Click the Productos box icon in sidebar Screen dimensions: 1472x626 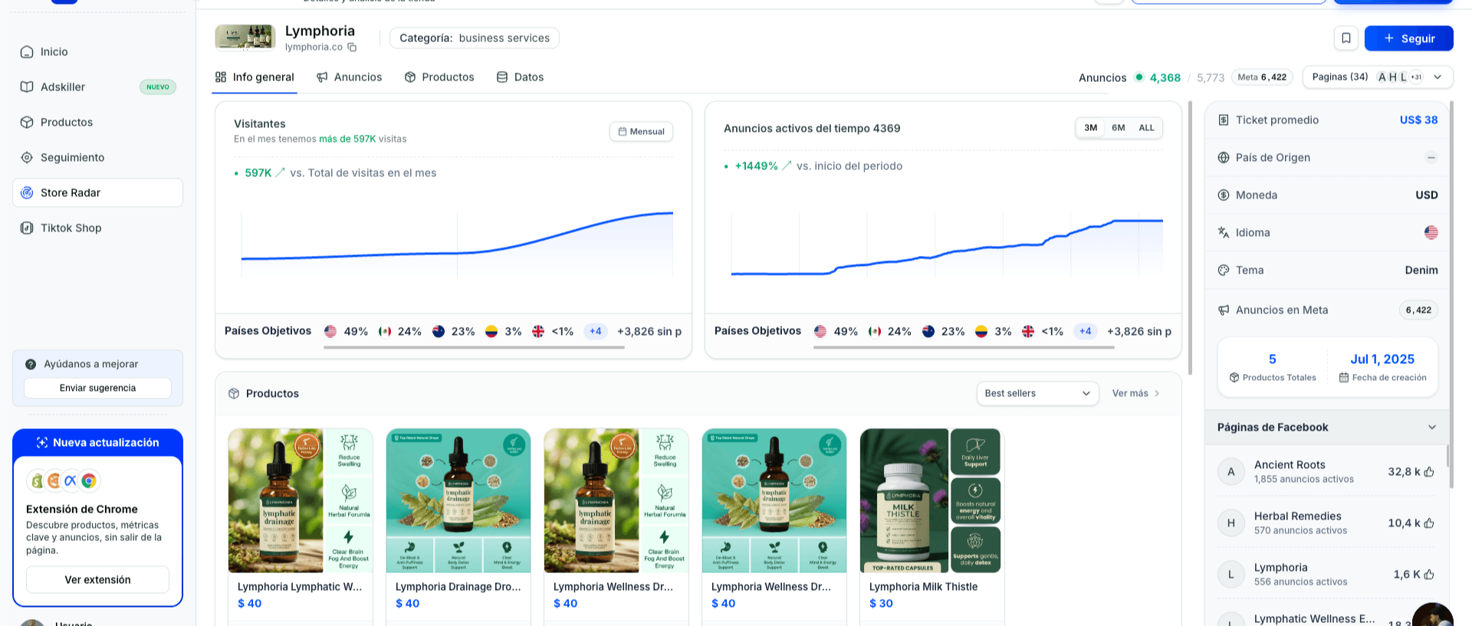pyautogui.click(x=27, y=123)
